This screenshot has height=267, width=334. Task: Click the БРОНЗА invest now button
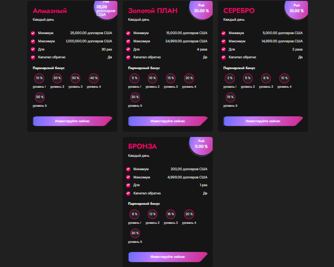(x=168, y=257)
